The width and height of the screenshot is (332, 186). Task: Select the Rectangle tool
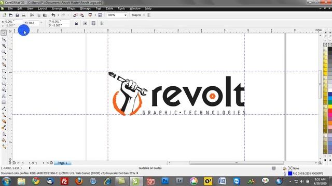pos(4,71)
